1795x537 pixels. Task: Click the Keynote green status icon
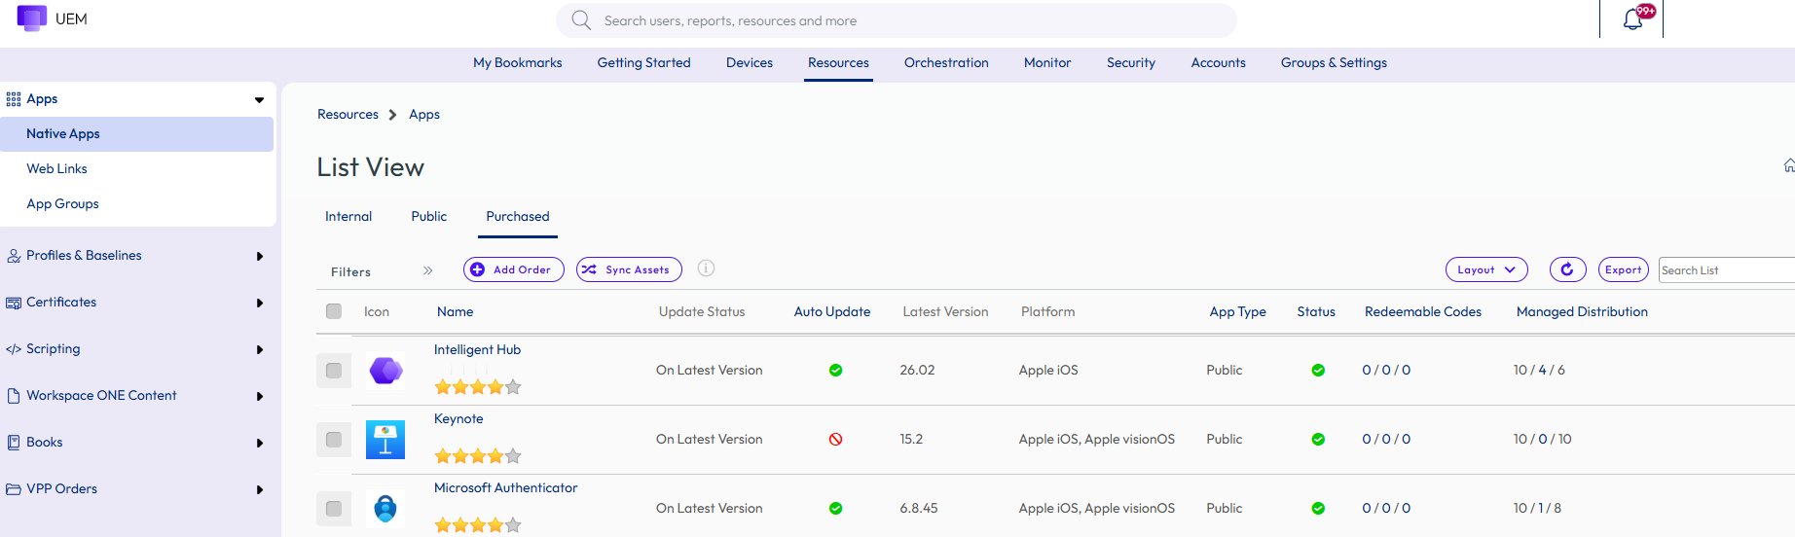click(1318, 440)
